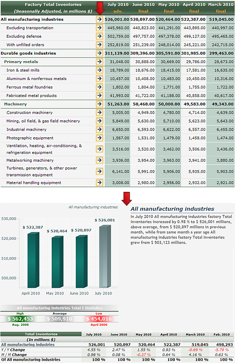This screenshot has width=235, height=363.
Task: Click the Factory Total Inventories table title
Action: 53,4
